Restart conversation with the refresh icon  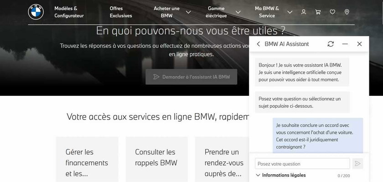click(331, 44)
